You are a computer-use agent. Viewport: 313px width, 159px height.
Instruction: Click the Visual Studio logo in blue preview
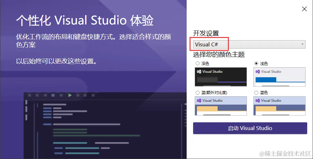258,101
